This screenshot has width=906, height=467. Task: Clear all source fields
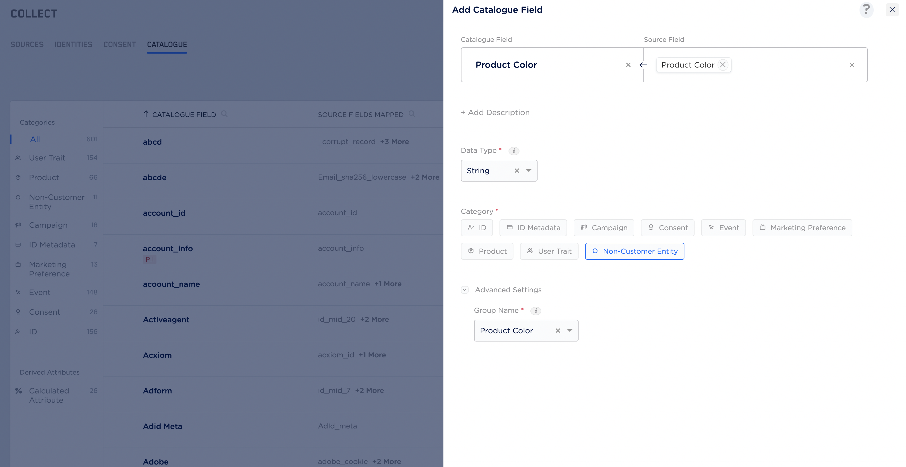point(852,65)
